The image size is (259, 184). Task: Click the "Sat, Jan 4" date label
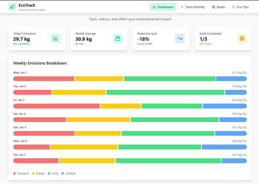pos(19,114)
